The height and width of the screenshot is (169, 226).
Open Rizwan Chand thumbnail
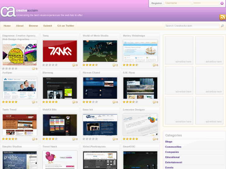pyautogui.click(x=100, y=88)
